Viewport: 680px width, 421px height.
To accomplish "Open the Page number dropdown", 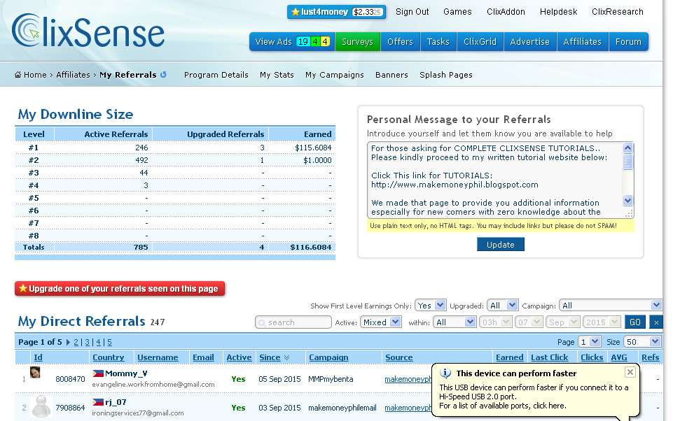I will click(x=590, y=342).
